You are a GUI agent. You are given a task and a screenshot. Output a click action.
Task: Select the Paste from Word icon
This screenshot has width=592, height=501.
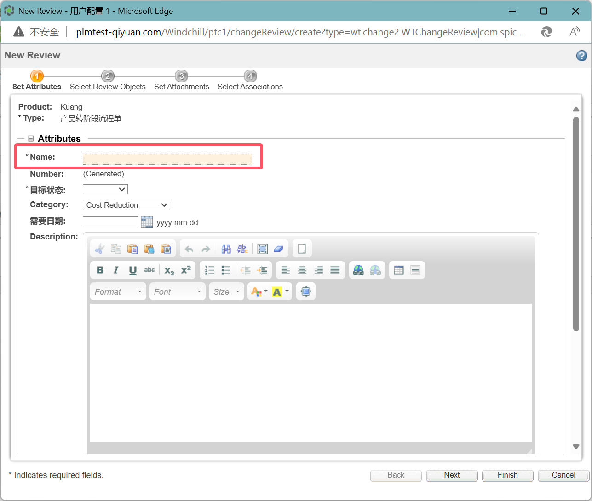pos(166,249)
